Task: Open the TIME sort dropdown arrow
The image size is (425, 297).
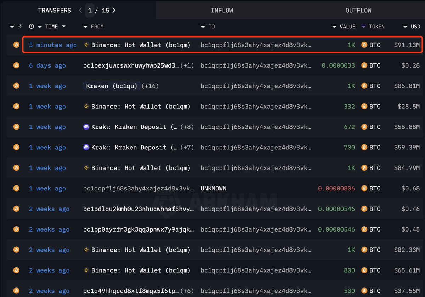Action: pos(64,26)
